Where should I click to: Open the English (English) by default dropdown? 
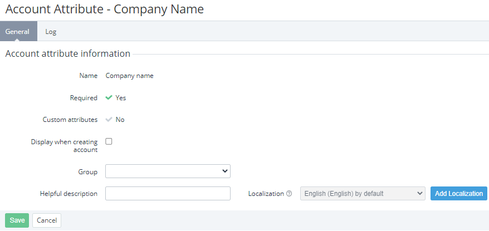[363, 194]
